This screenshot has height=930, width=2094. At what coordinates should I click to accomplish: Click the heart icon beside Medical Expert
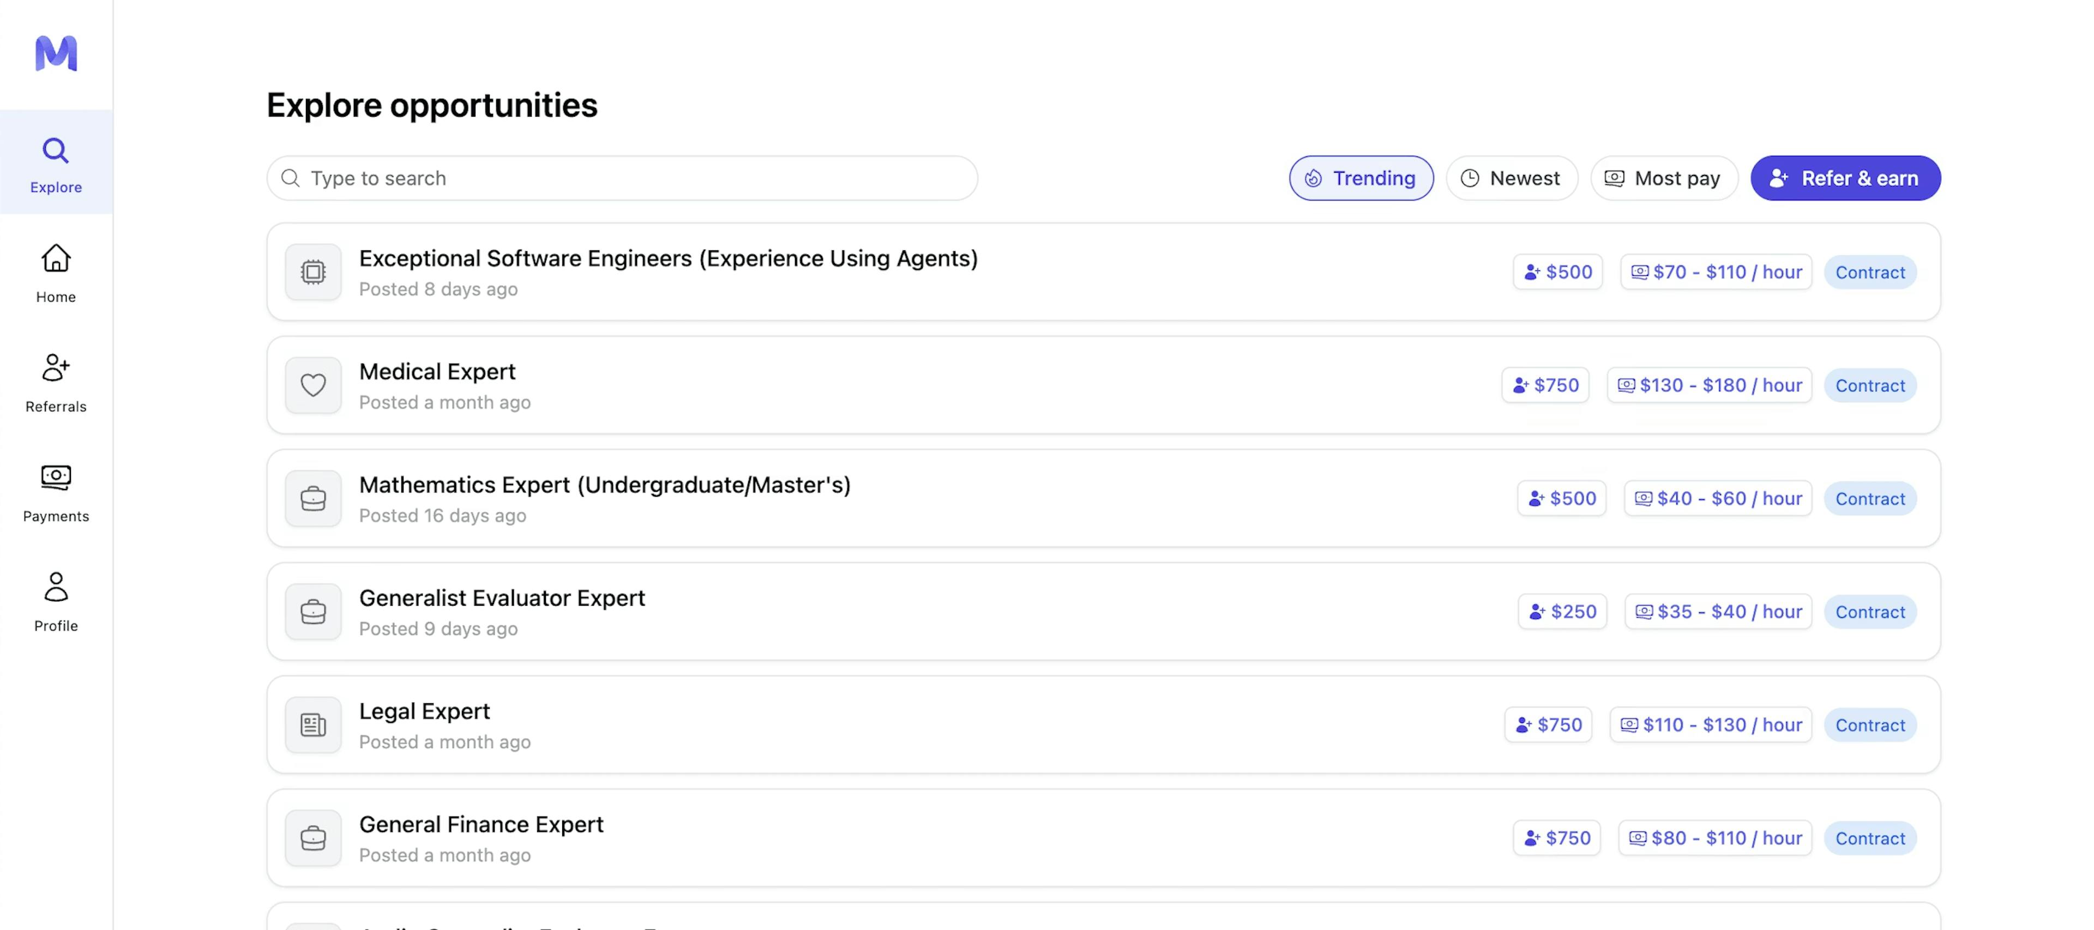(x=313, y=385)
